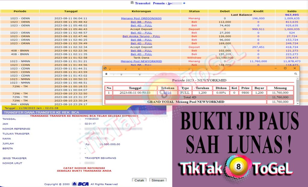Click the main table Kredit amount 11,760,000
Image resolution: width=308 pixels, height=187 pixels.
coord(258,61)
